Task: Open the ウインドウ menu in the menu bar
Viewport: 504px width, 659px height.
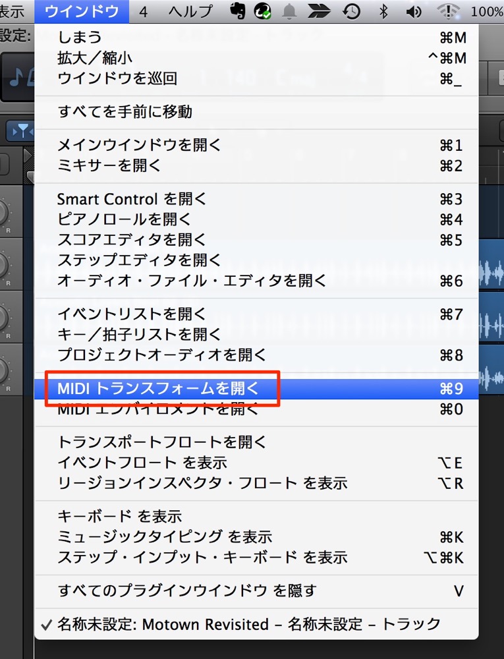Action: tap(82, 11)
